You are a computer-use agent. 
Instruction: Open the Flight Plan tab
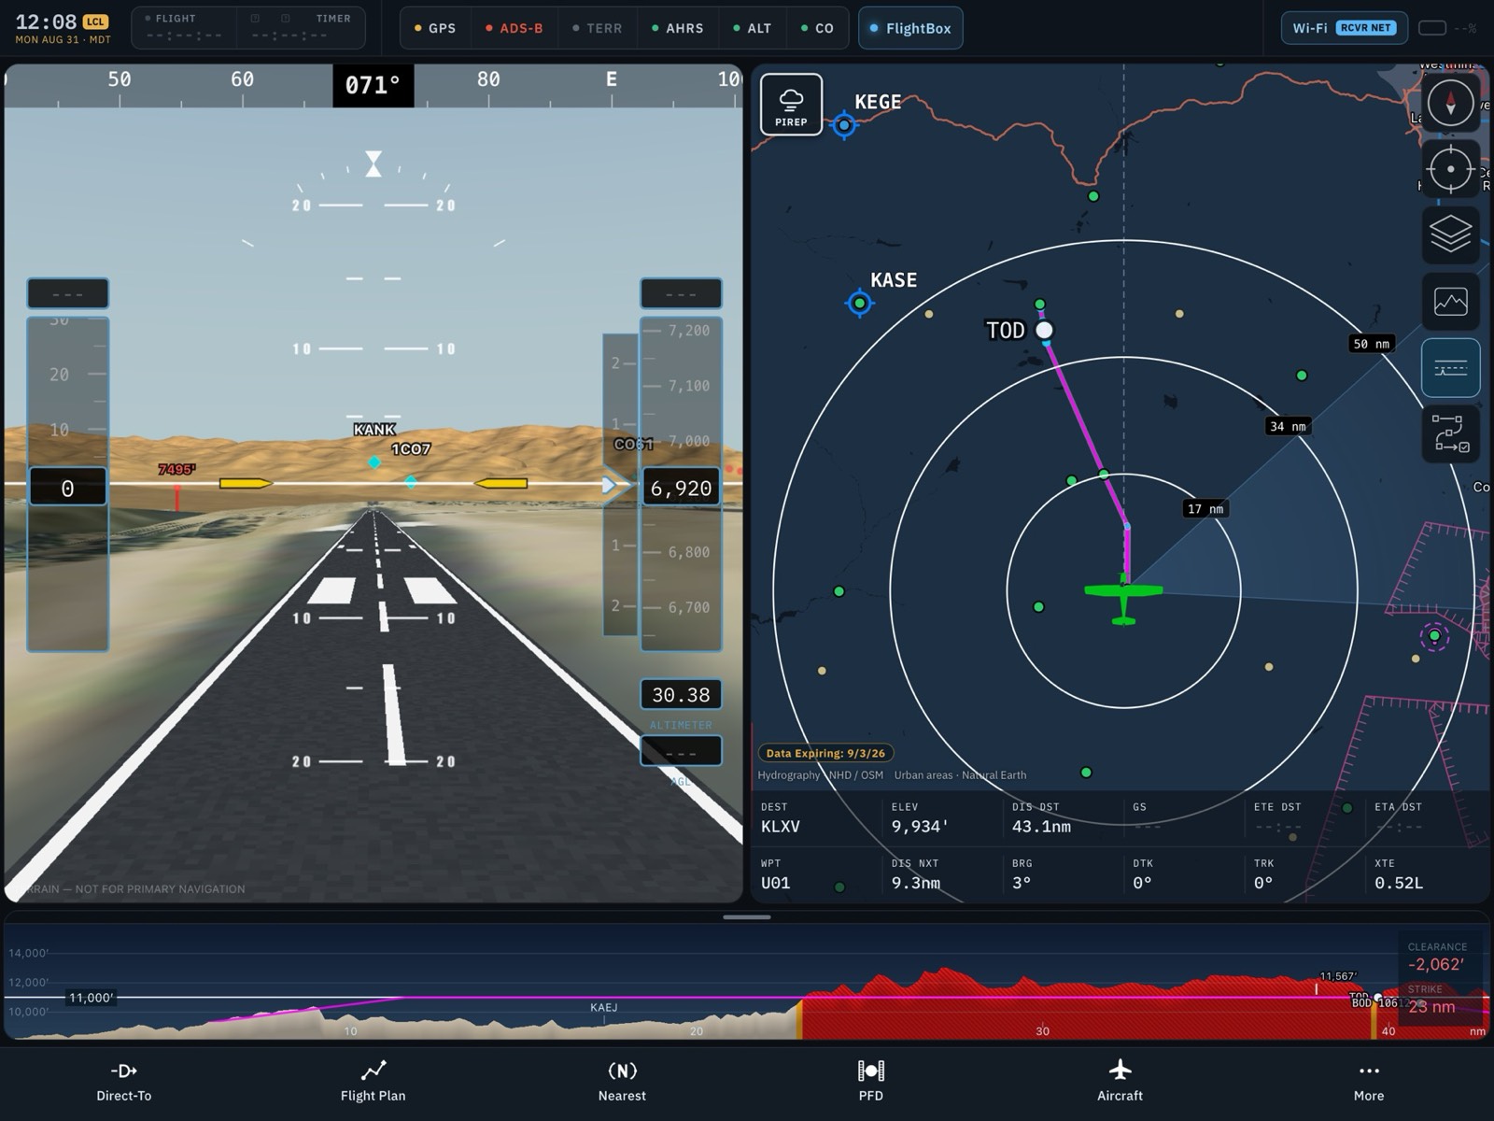tap(373, 1082)
